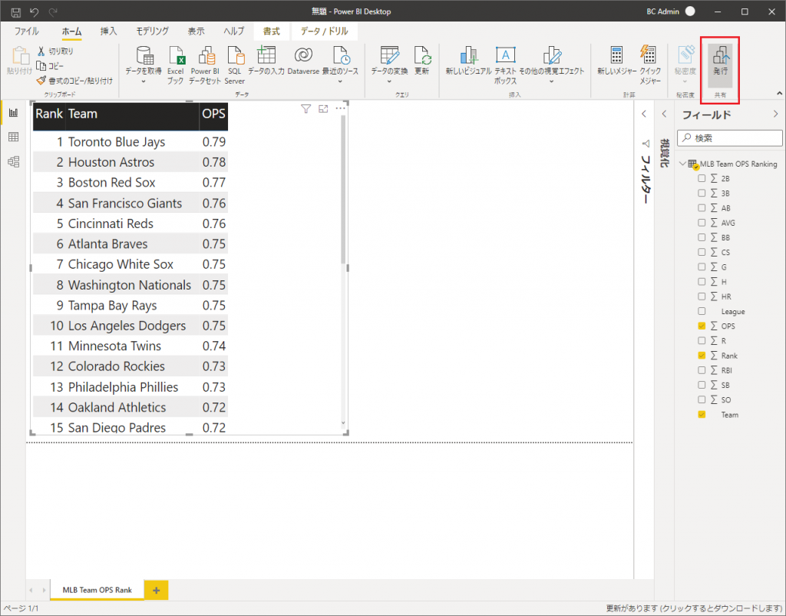Open Power BI データセット
This screenshot has width=786, height=616.
205,65
